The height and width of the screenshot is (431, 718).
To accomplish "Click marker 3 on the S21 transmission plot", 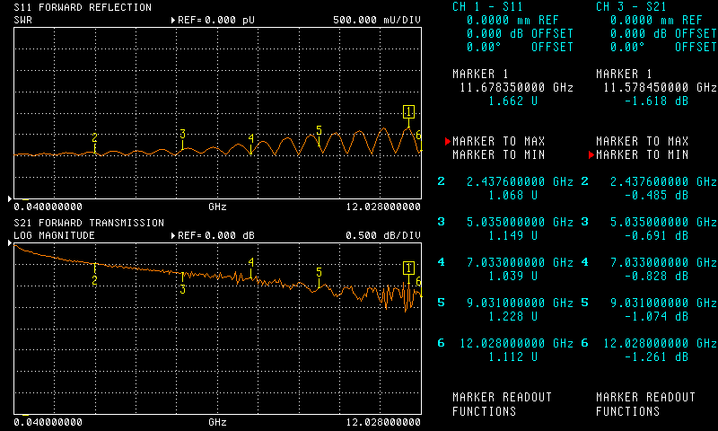I will (182, 289).
